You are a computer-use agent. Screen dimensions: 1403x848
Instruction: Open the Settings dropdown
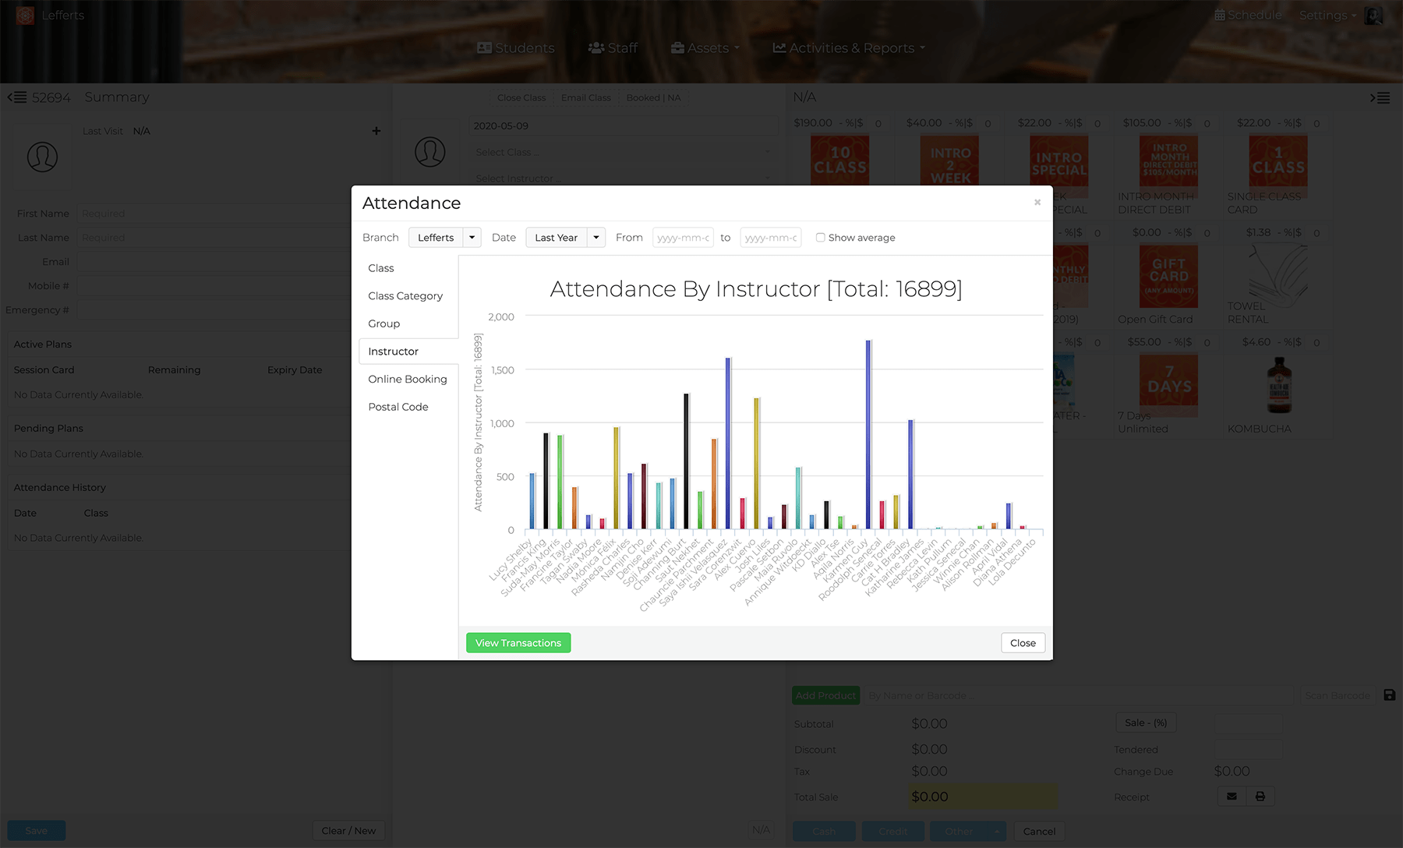pos(1327,15)
